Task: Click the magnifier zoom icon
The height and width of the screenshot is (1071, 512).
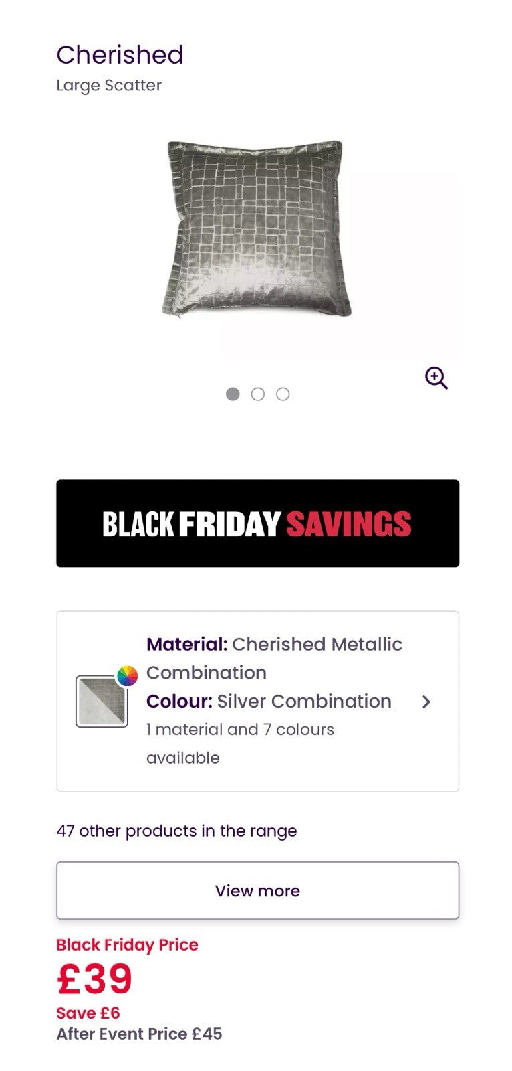Action: [436, 378]
